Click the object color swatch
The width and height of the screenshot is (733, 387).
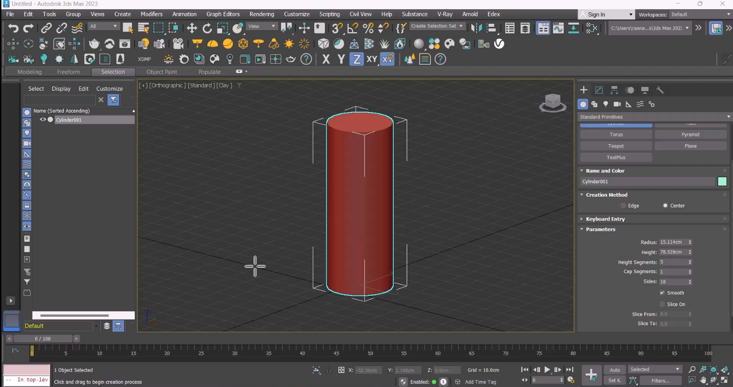[722, 182]
